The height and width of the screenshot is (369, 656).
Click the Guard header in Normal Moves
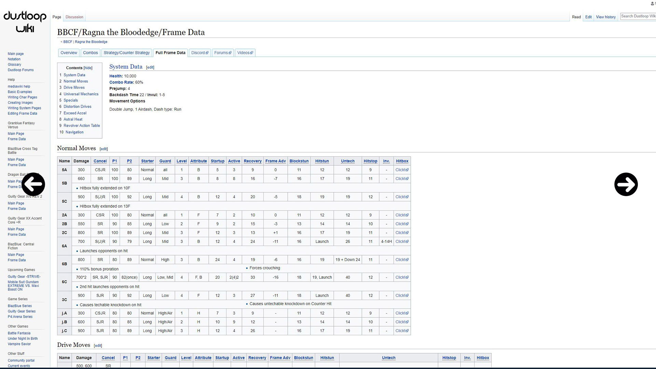[x=165, y=161]
